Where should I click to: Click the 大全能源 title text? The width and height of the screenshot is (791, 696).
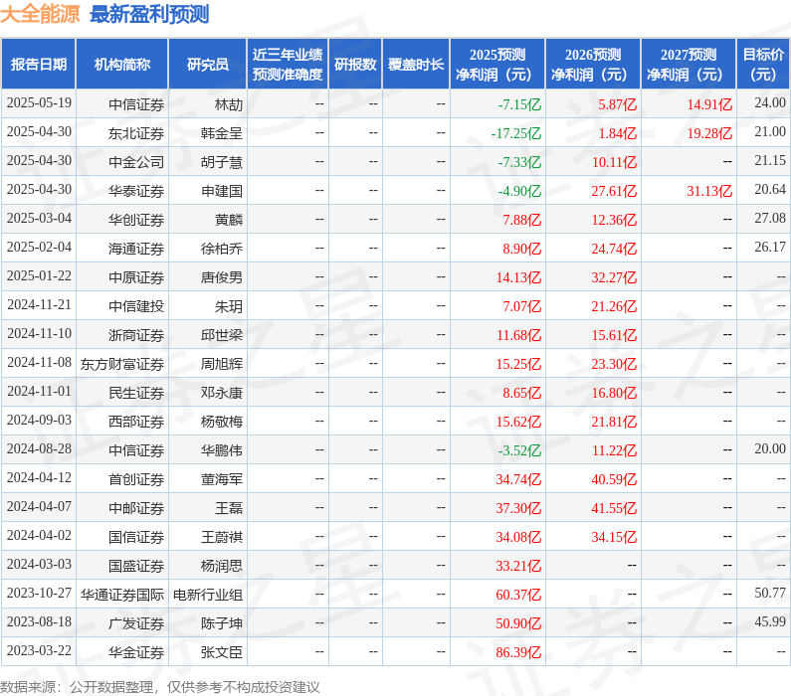tap(40, 14)
